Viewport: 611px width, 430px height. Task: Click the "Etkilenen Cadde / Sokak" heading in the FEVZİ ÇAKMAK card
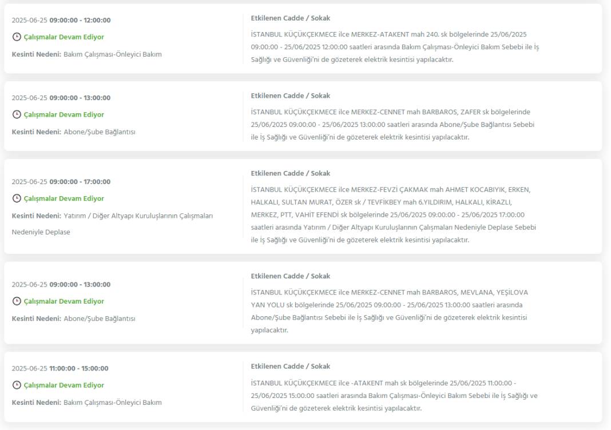coord(290,173)
